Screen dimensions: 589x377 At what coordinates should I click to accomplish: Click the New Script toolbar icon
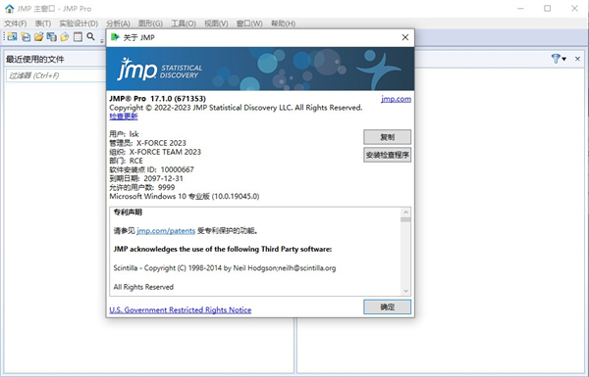tap(26, 36)
